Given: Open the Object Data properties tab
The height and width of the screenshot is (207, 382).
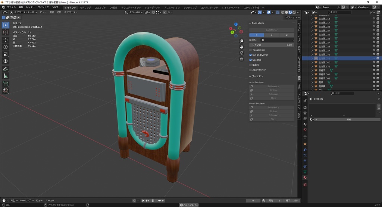Looking at the screenshot, I should tap(305, 172).
